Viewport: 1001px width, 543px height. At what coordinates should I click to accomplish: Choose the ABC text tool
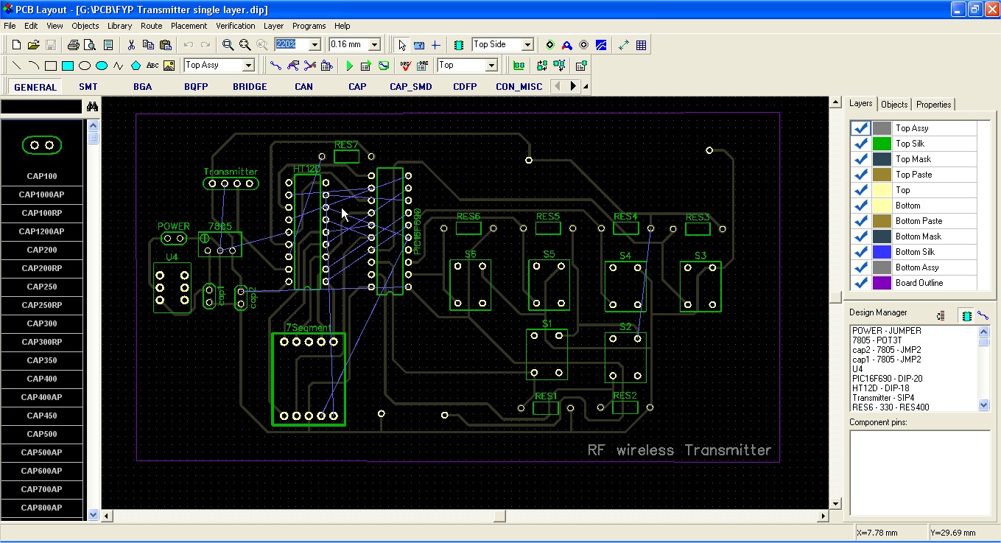tap(152, 66)
